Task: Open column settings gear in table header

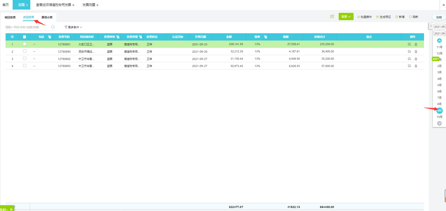Action: (12, 37)
